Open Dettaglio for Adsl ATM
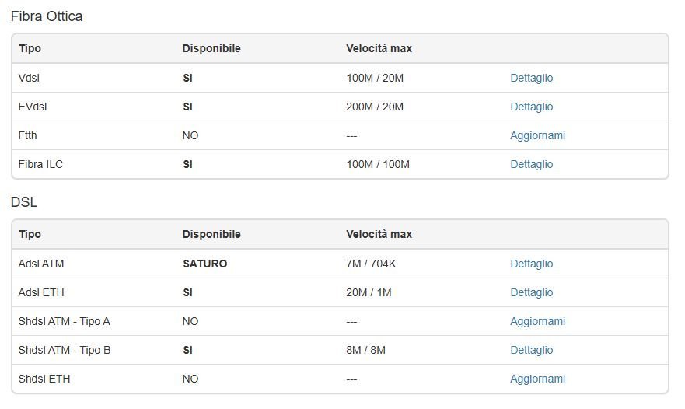The image size is (685, 409). [531, 264]
